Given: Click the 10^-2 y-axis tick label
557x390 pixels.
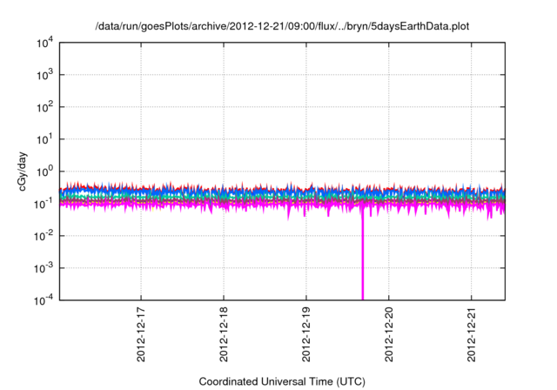Looking at the screenshot, I should tap(44, 236).
